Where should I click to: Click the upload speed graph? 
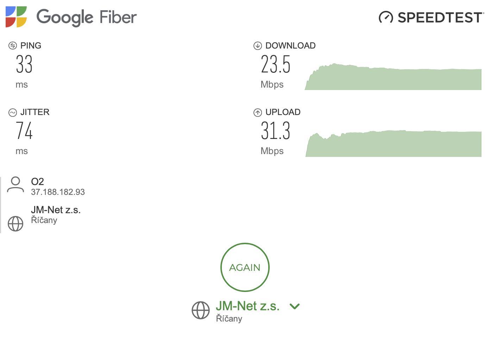coord(393,144)
